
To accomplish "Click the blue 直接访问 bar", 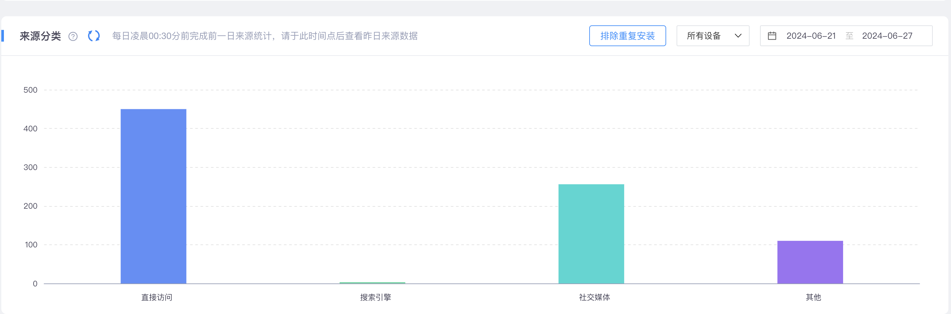I will (153, 196).
